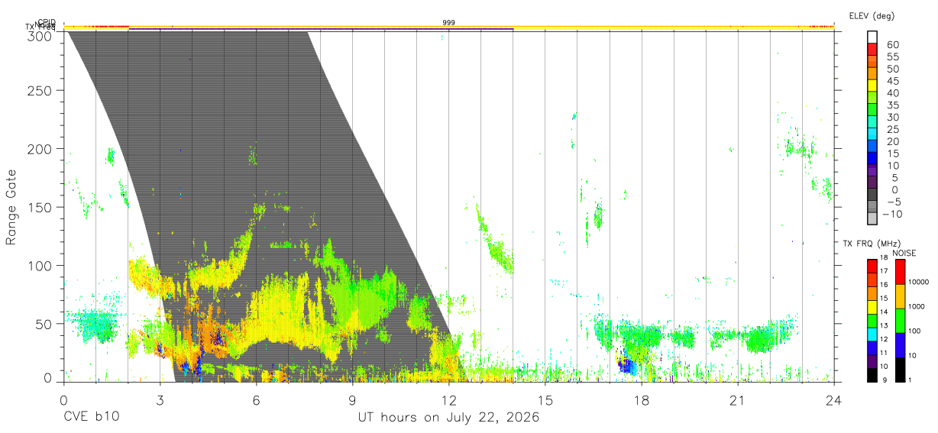Click the x-axis tick label '21'
938x433 pixels.
point(737,400)
